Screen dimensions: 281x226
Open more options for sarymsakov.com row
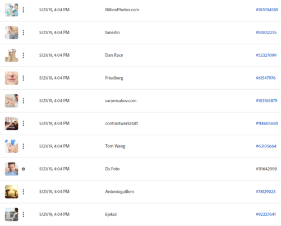click(x=24, y=101)
